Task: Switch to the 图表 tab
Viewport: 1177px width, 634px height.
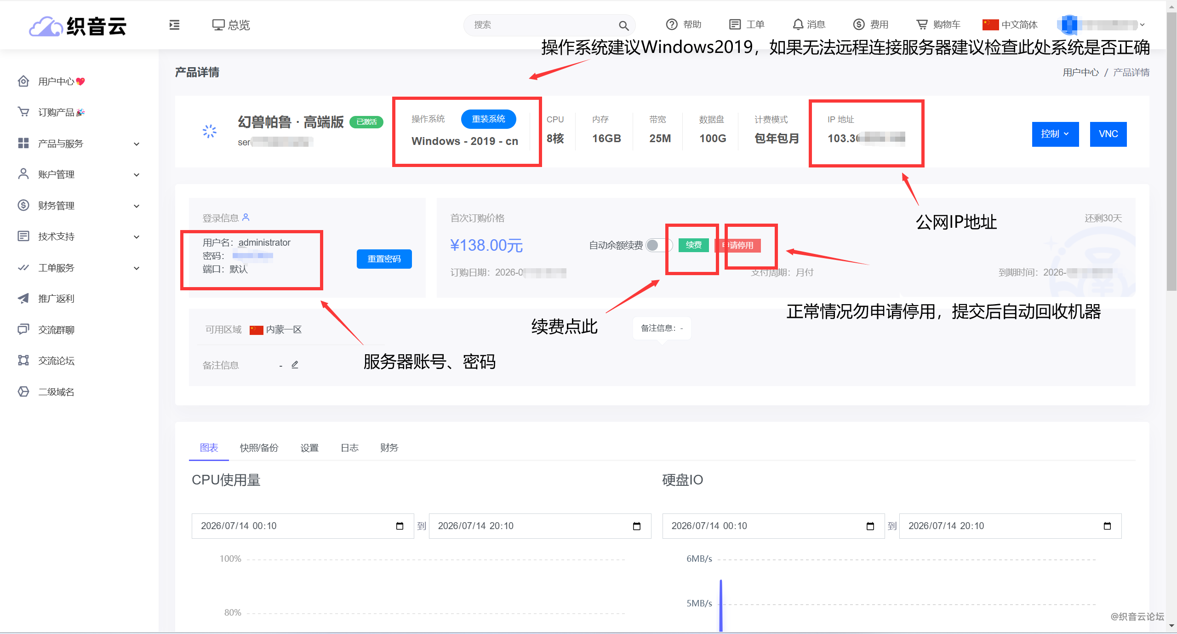Action: (x=209, y=448)
